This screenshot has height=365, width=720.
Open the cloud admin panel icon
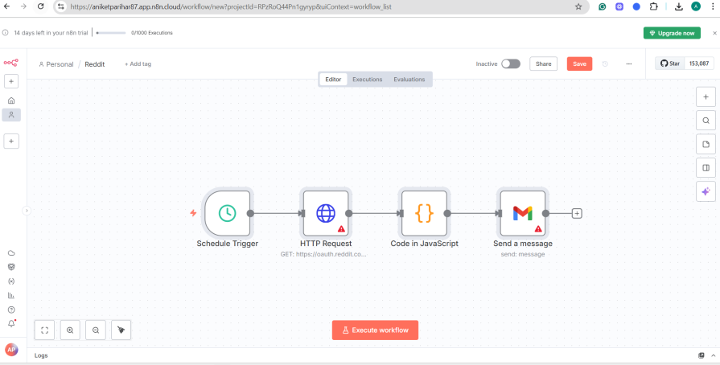pyautogui.click(x=11, y=253)
